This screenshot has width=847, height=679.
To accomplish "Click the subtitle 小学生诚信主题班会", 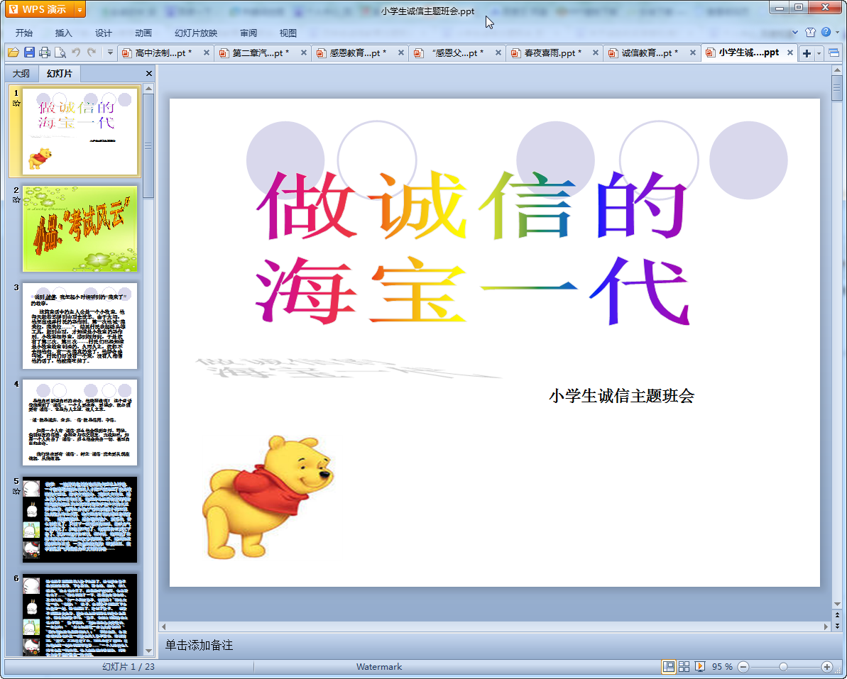I will tap(621, 396).
